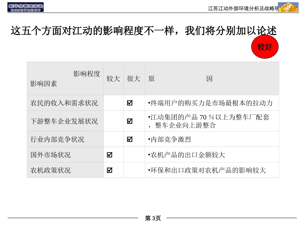The width and height of the screenshot is (307, 230).
Task: Toggle the 很大 checkbox for 农民的收入和需求状况
Action: (130, 103)
